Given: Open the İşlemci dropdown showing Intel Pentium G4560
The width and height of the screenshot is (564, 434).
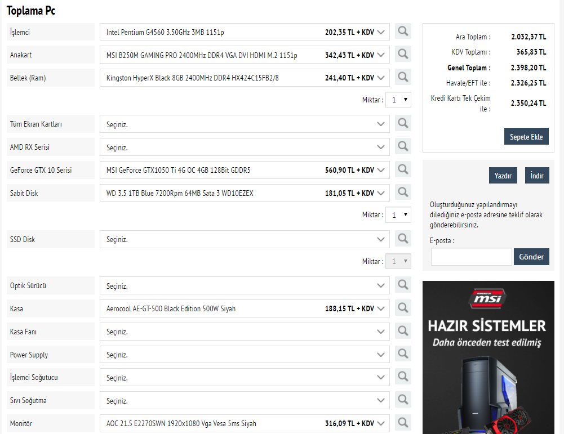Looking at the screenshot, I should pos(245,32).
